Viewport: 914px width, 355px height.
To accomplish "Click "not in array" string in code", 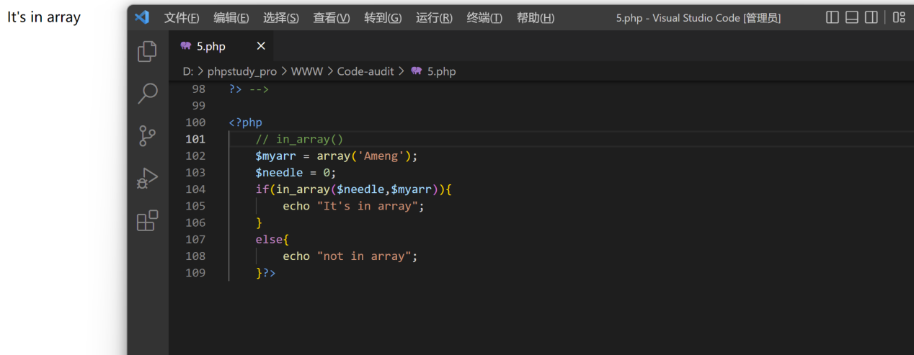I will pos(364,256).
